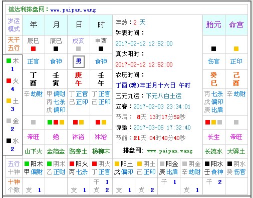The height and width of the screenshot is (198, 253).
Task: Click the 丙 七杀 hidden stem in month column
Action: [56, 102]
